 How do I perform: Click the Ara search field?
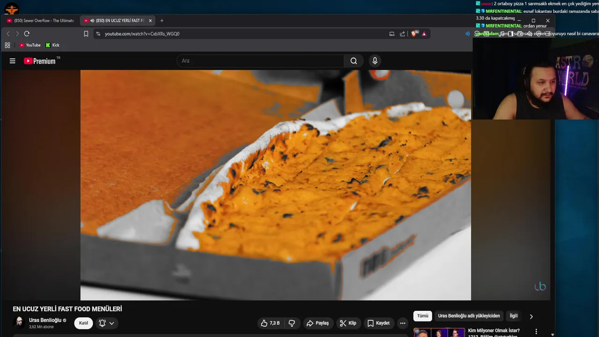[260, 61]
